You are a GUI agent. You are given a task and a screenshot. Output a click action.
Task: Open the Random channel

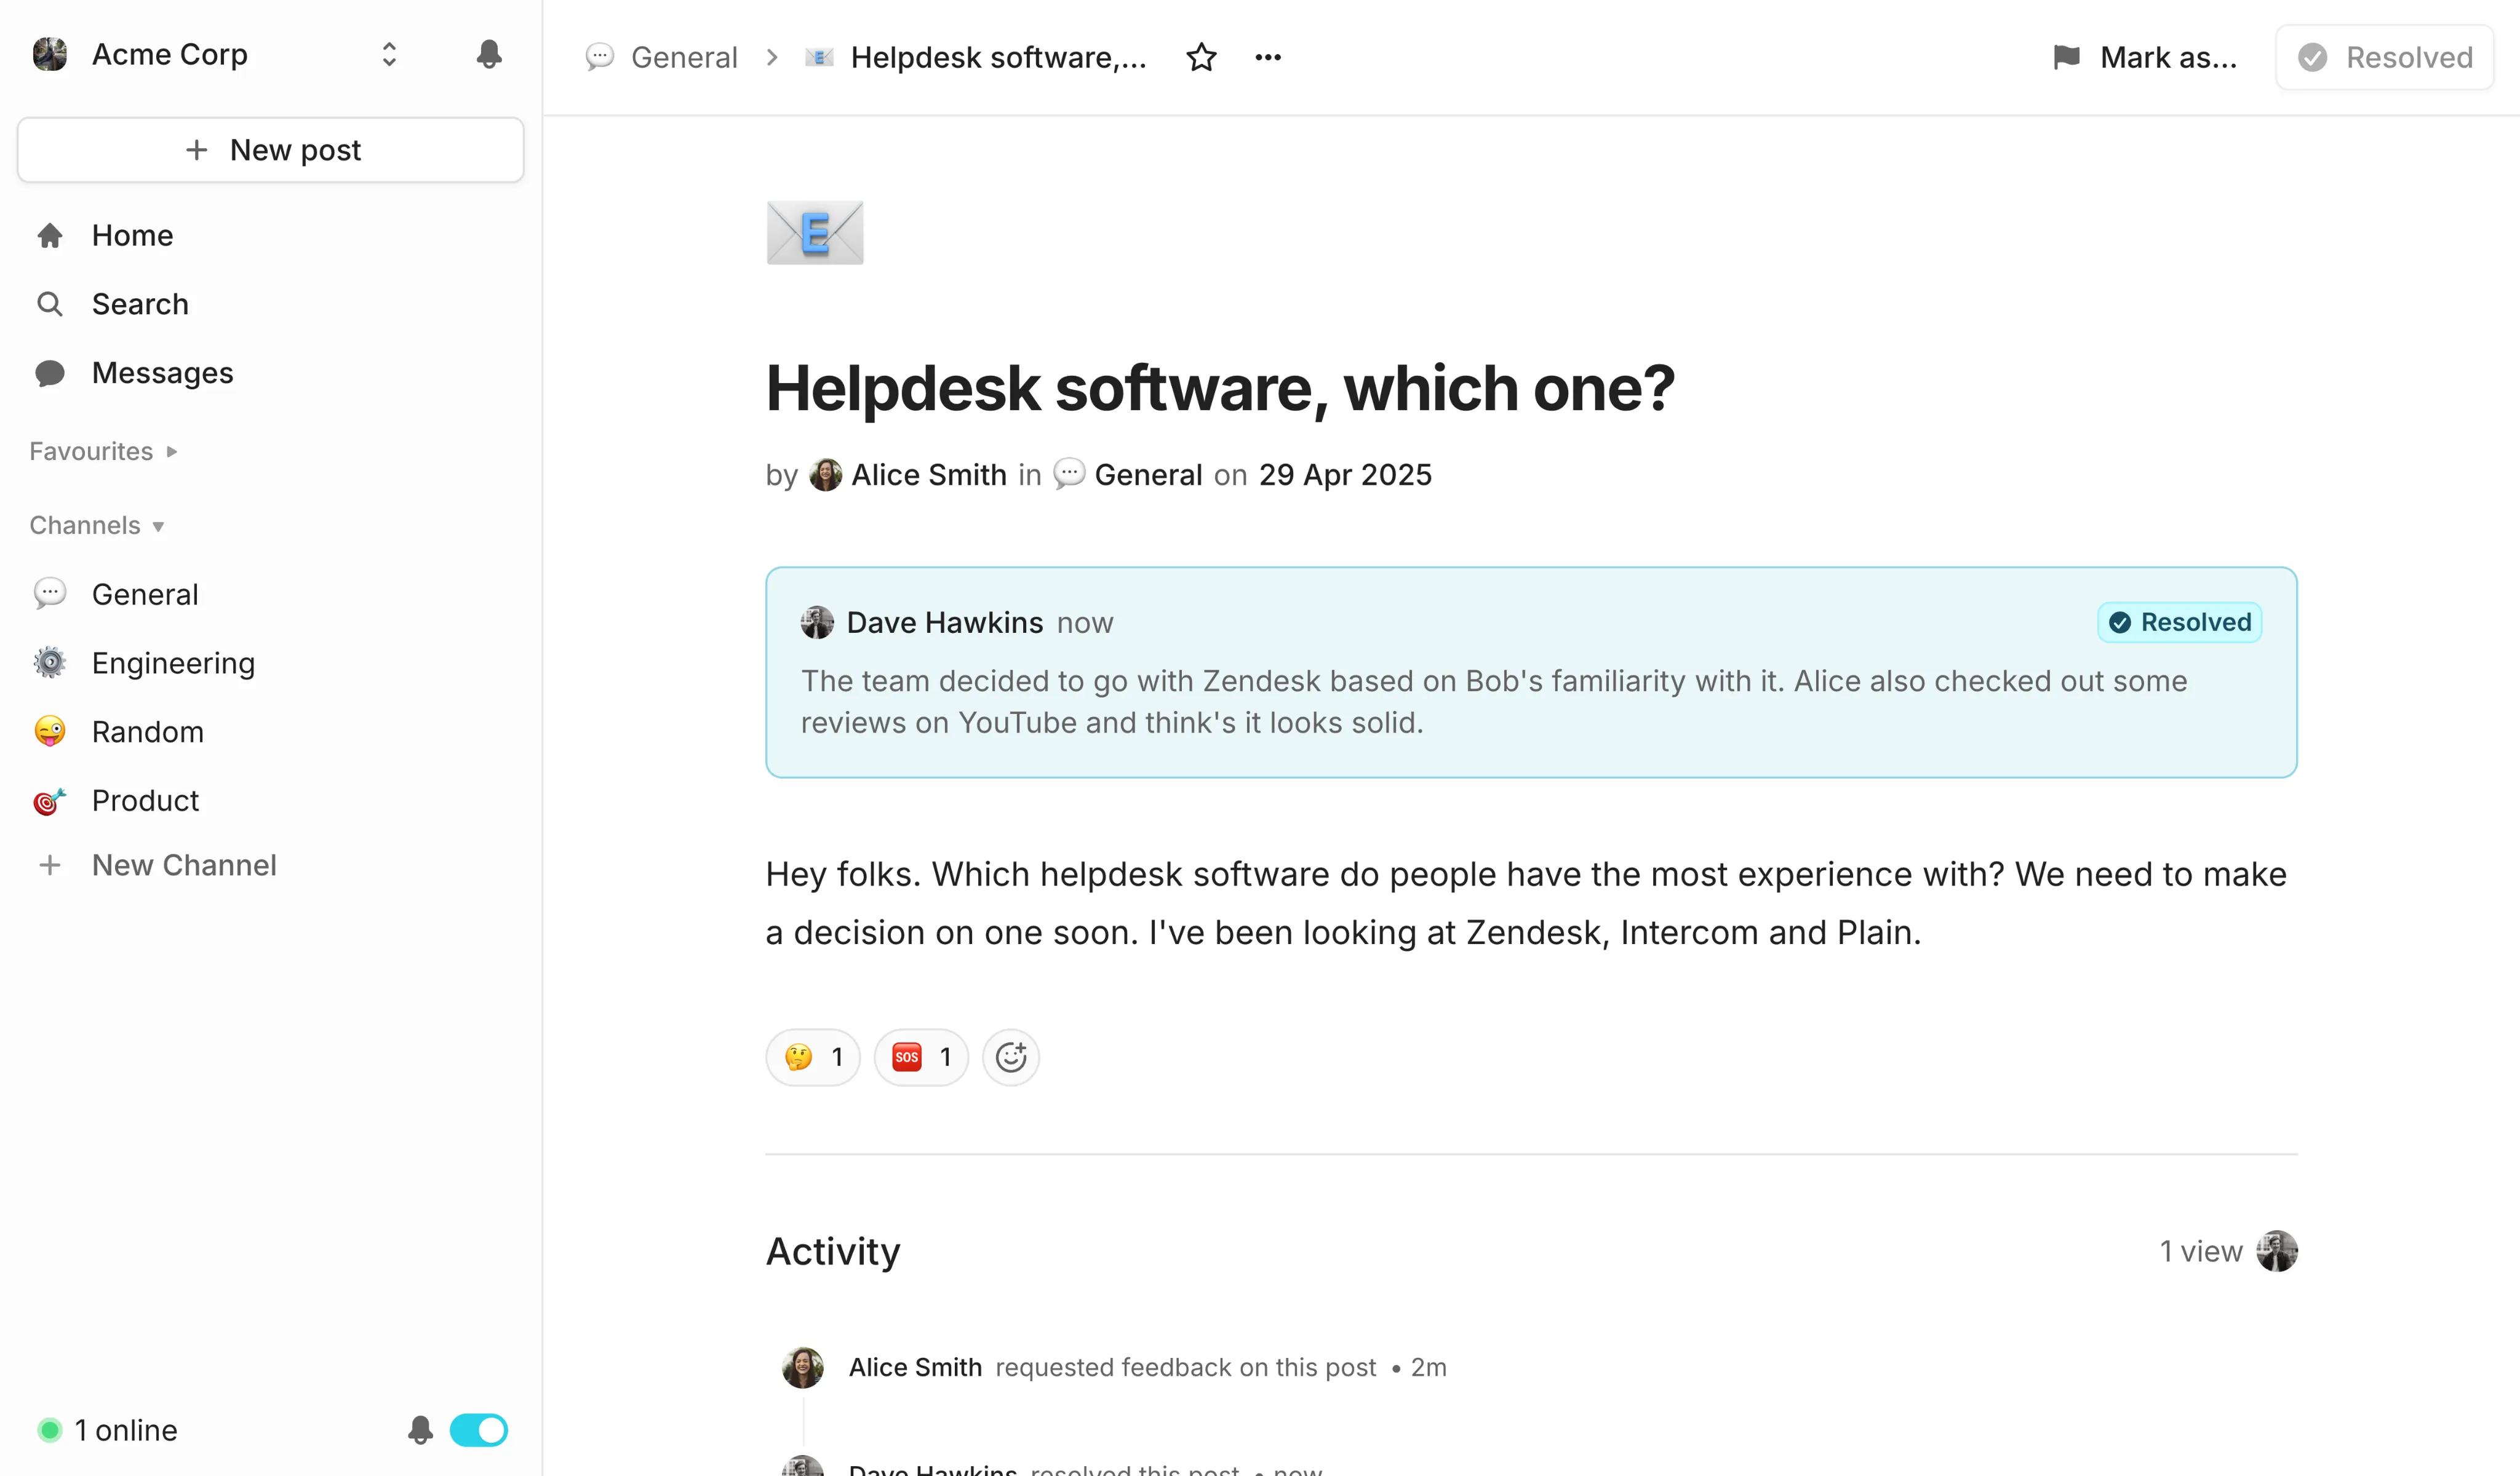tap(147, 732)
